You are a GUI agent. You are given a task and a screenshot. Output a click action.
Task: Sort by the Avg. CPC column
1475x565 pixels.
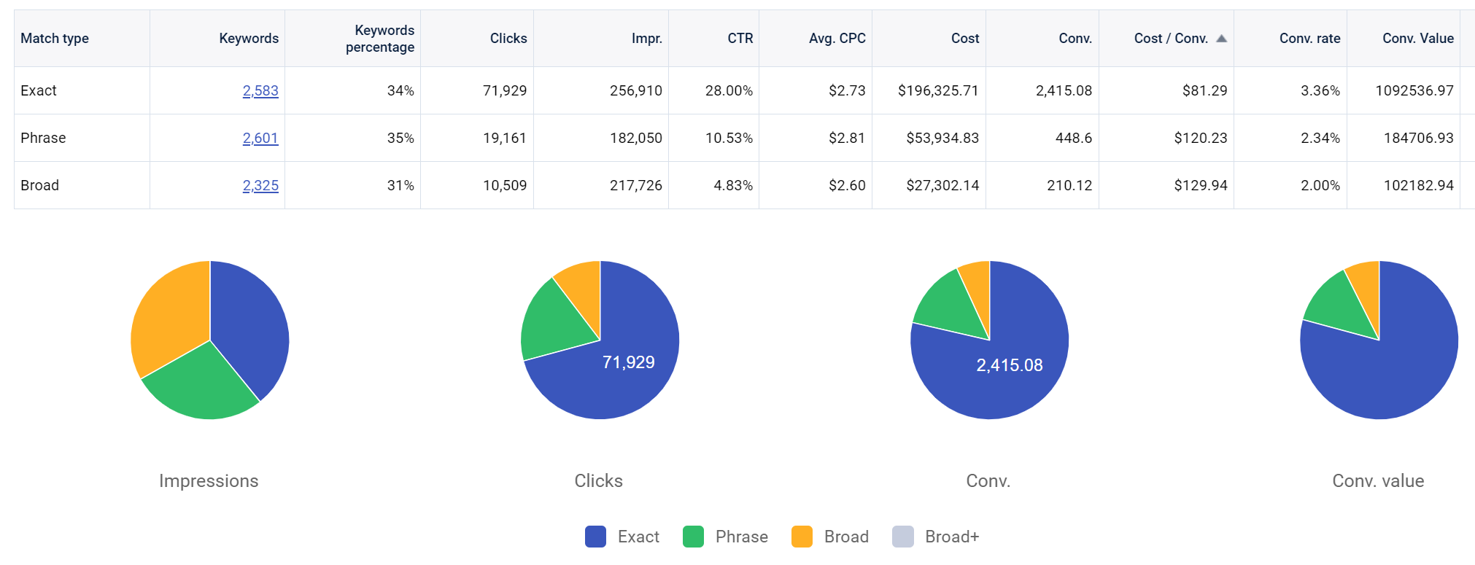(x=837, y=39)
